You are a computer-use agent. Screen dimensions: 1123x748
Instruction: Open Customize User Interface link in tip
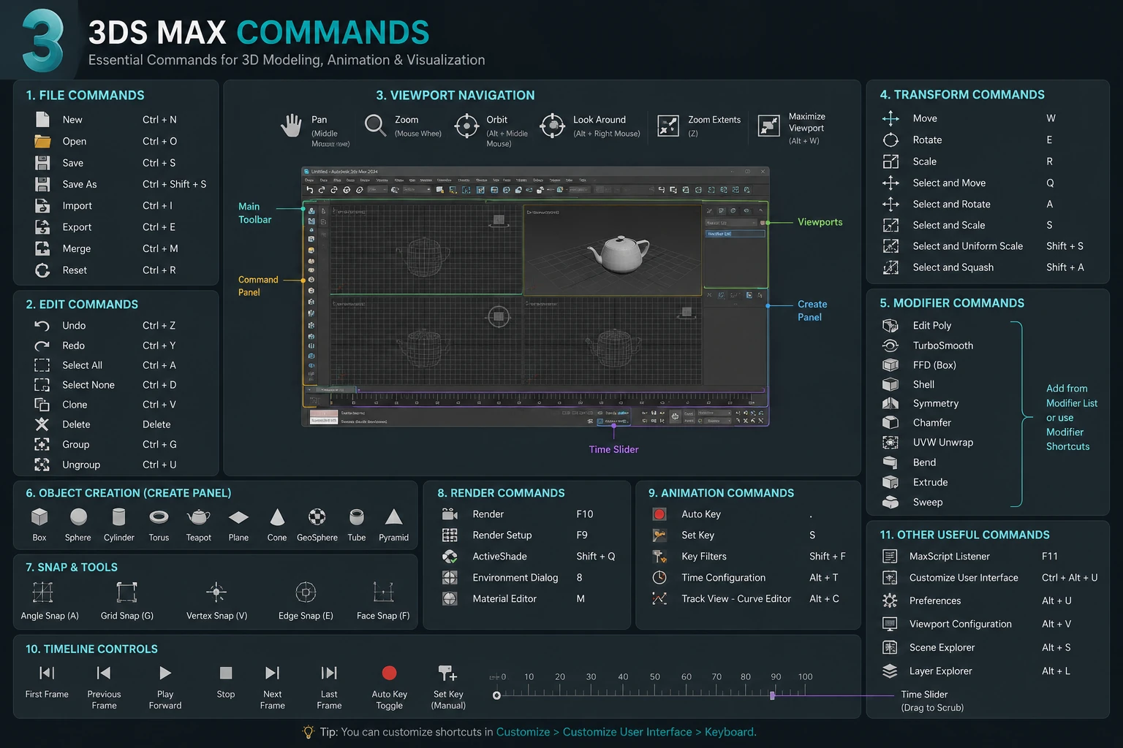point(627,732)
